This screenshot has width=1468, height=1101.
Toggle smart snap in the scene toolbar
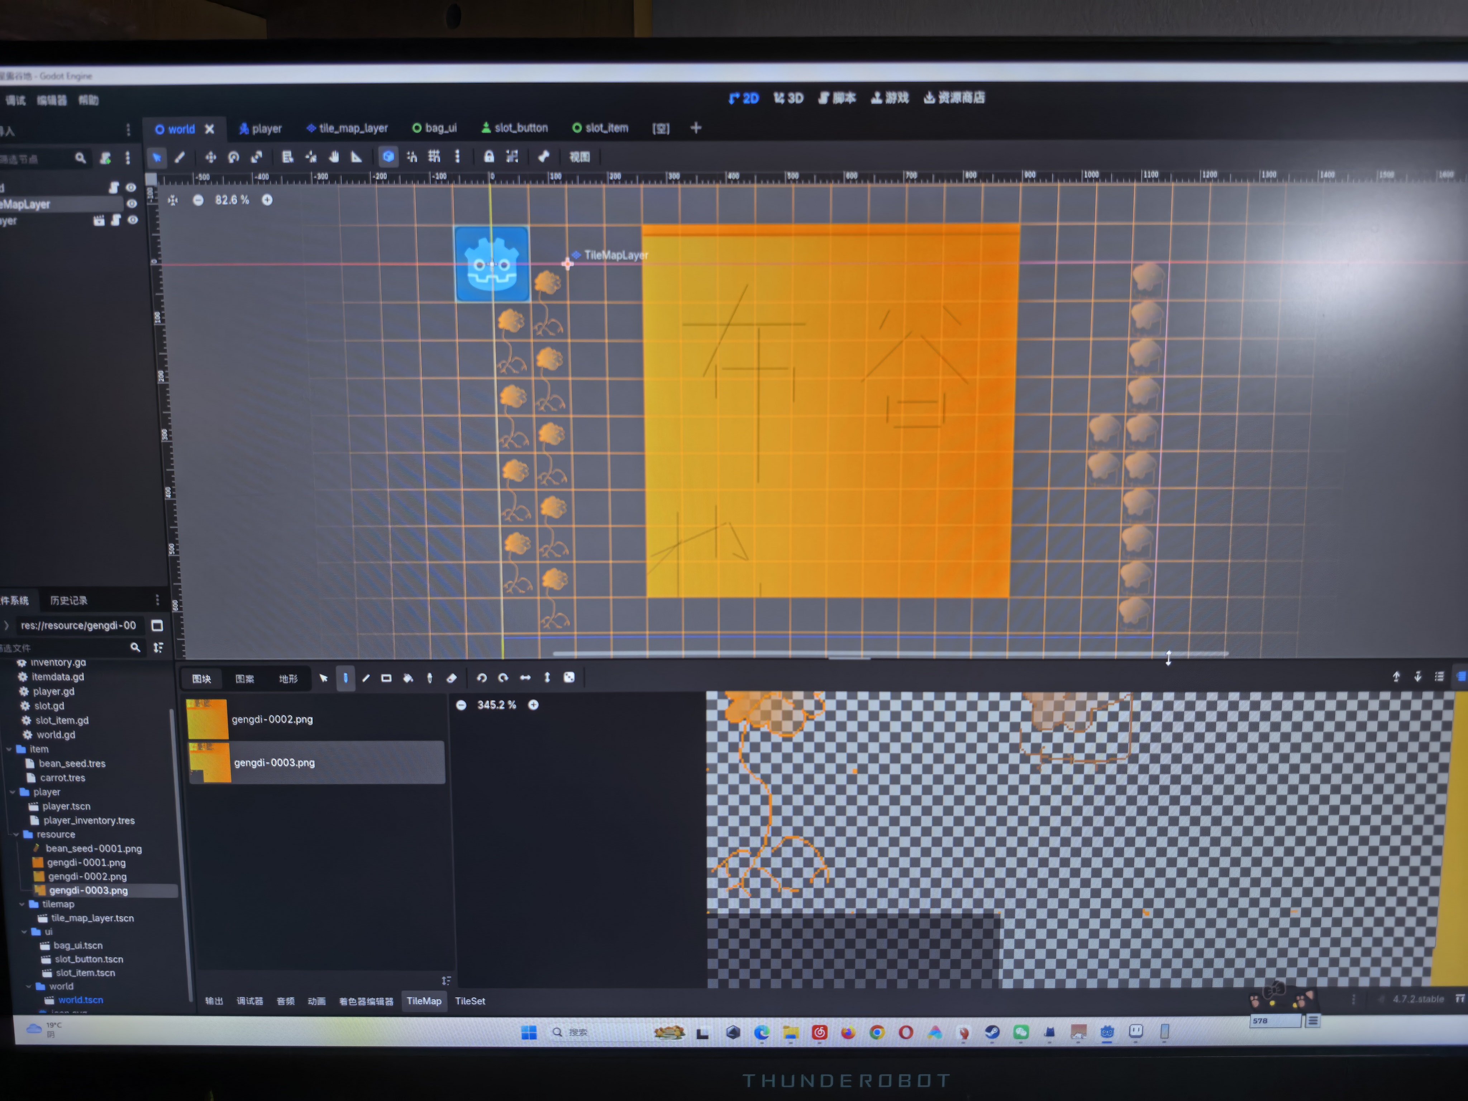click(411, 157)
